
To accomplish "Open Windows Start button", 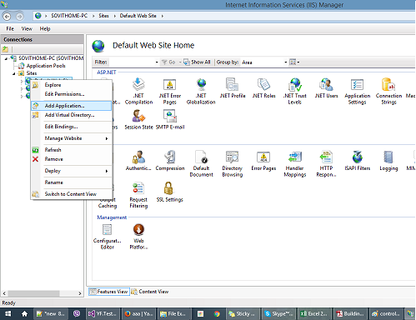I will (x=8, y=314).
